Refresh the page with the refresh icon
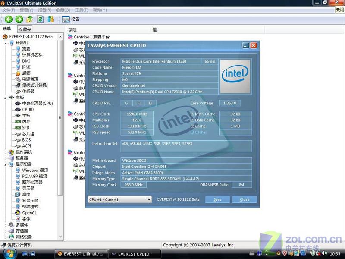Viewport: 345px width, 259px height. (40, 19)
